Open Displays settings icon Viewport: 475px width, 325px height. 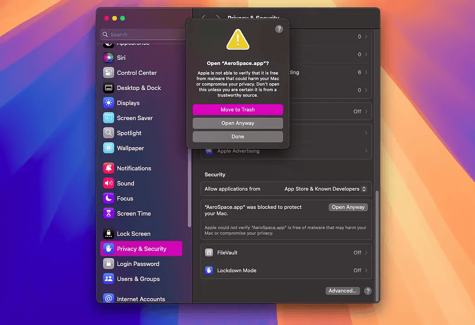109,103
